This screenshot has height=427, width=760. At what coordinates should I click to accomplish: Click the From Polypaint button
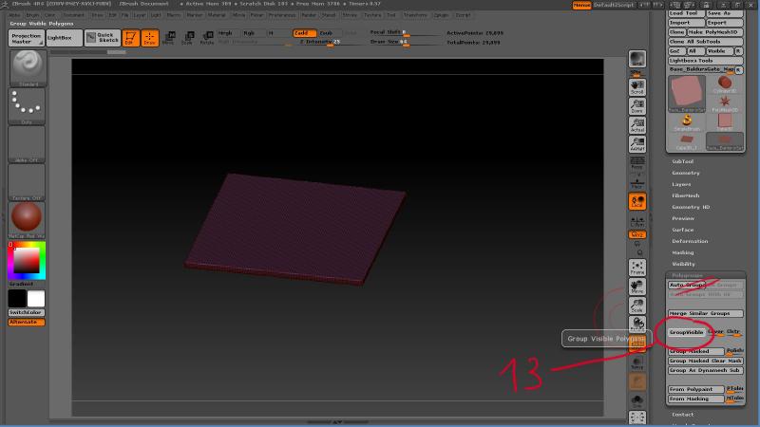pos(696,389)
